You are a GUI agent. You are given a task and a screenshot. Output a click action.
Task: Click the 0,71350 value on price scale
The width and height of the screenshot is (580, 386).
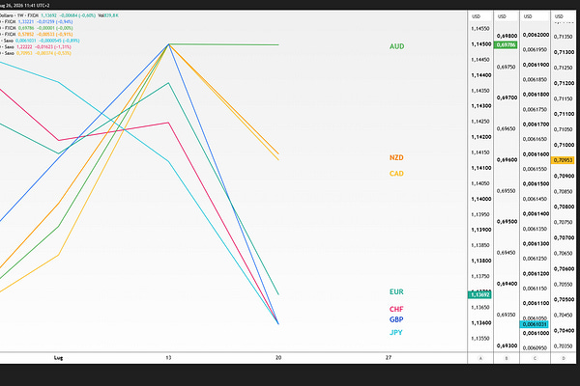[563, 37]
